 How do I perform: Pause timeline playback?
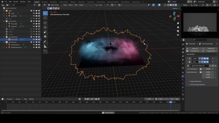[x=92, y=99]
